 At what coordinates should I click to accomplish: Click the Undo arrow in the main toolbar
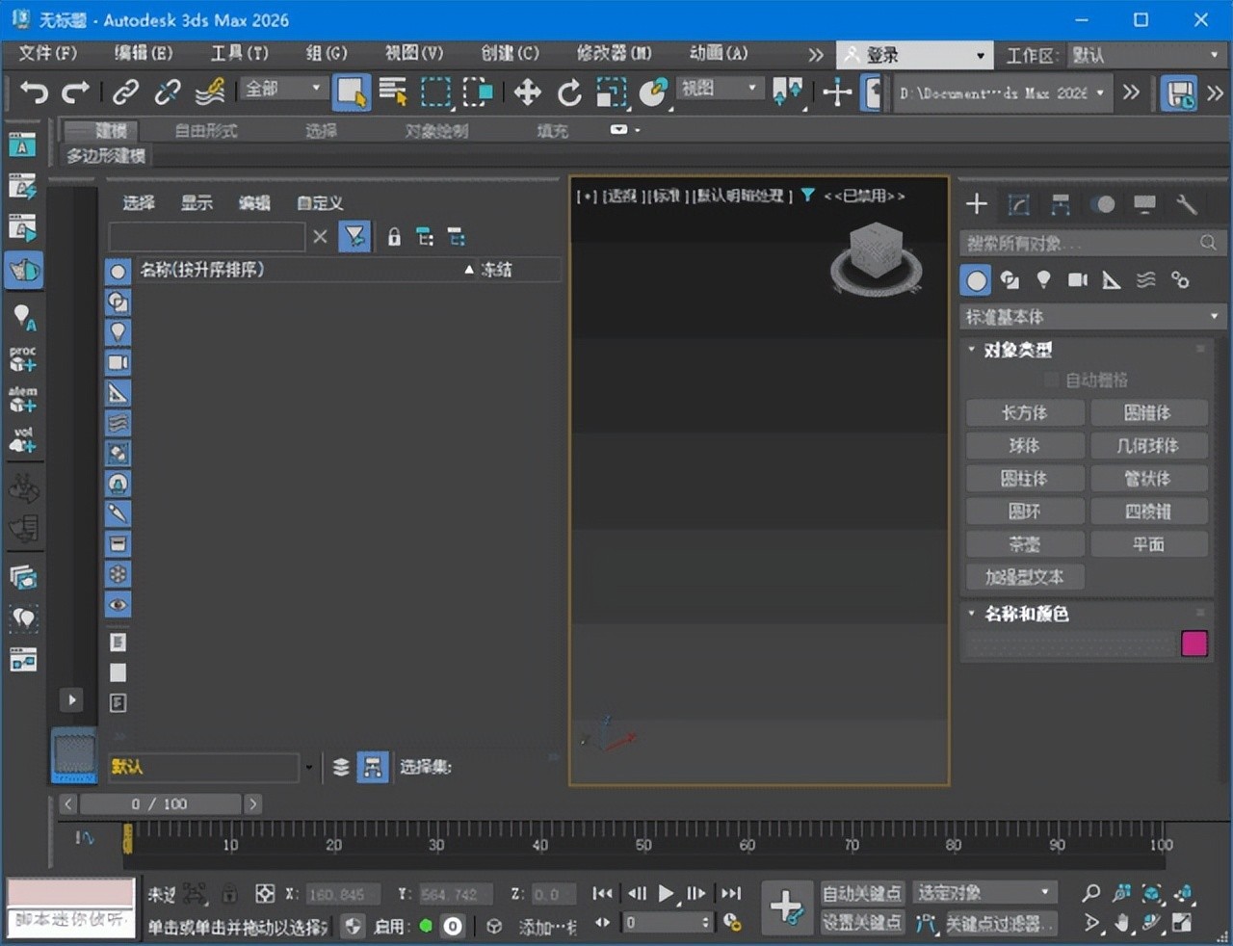click(x=34, y=92)
